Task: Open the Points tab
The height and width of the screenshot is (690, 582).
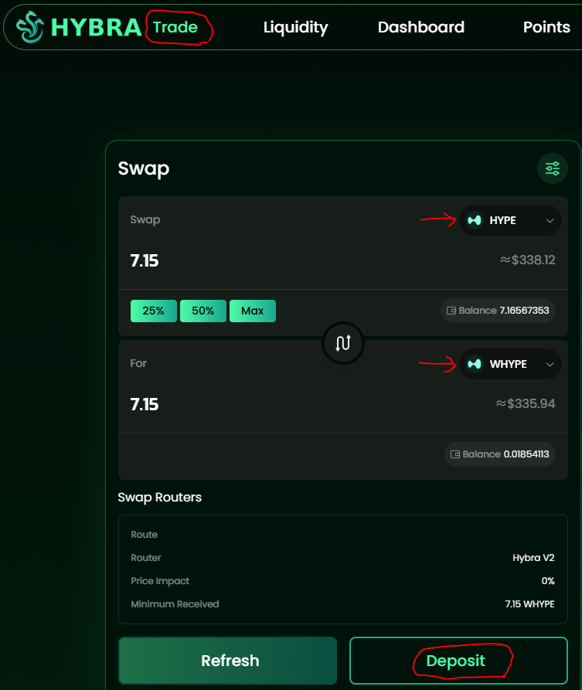Action: click(546, 27)
